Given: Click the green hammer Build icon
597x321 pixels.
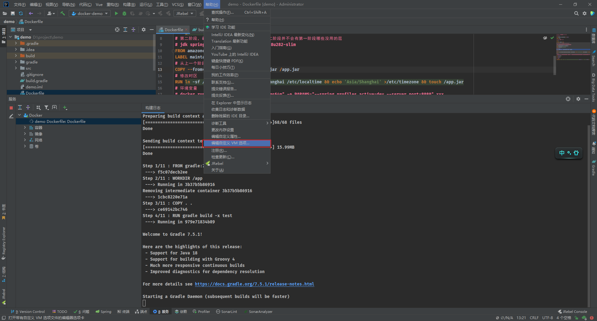Looking at the screenshot, I should pyautogui.click(x=62, y=13).
